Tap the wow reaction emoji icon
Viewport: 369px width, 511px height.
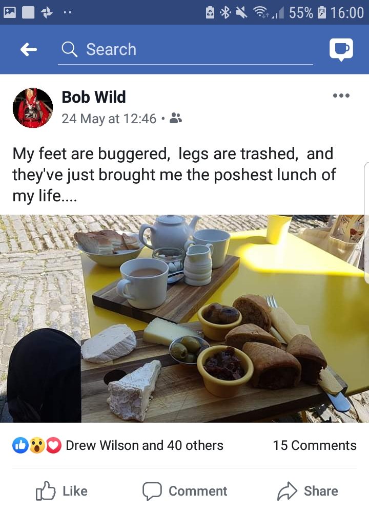click(x=36, y=445)
